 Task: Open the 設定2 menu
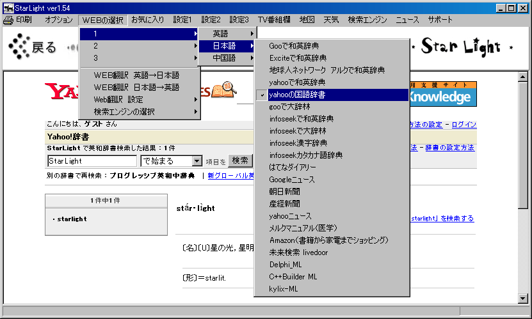click(x=211, y=20)
